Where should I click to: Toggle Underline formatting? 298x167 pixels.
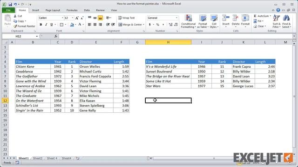coord(51,25)
